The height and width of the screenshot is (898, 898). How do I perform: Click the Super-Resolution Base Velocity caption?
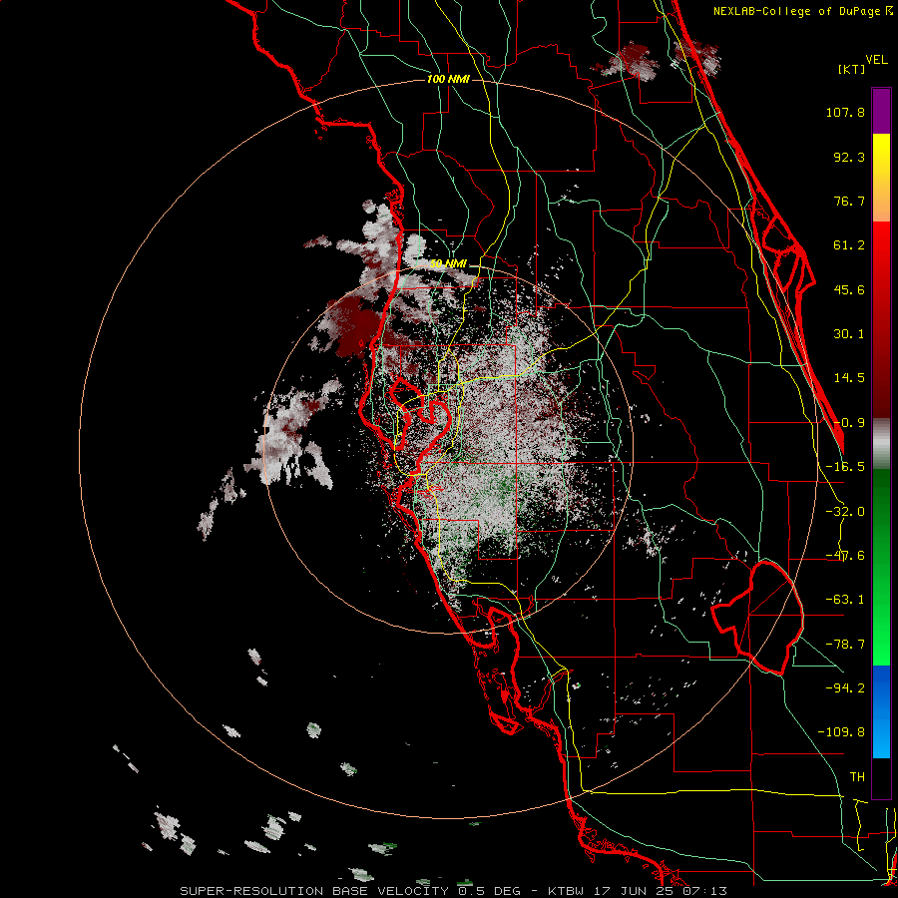pyautogui.click(x=453, y=891)
